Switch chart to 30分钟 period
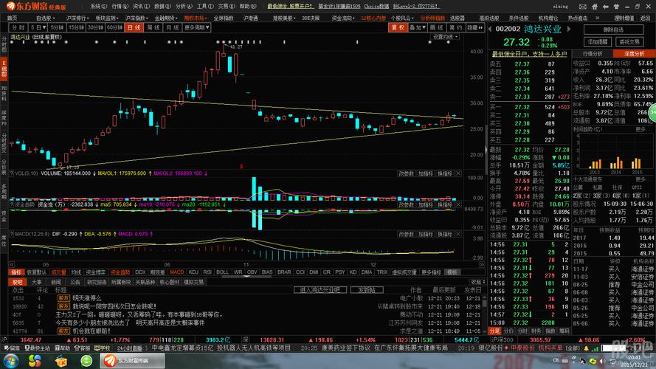Image resolution: width=656 pixels, height=369 pixels. coord(95,27)
